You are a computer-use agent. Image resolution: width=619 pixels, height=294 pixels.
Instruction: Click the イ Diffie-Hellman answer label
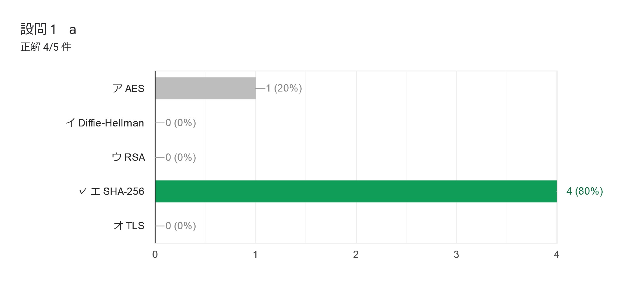coord(105,123)
